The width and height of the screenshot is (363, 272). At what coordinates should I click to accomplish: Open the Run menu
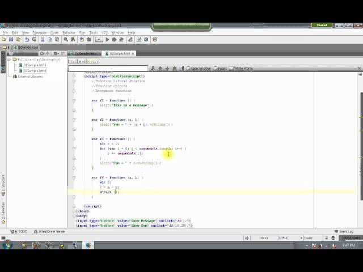[x=82, y=33]
